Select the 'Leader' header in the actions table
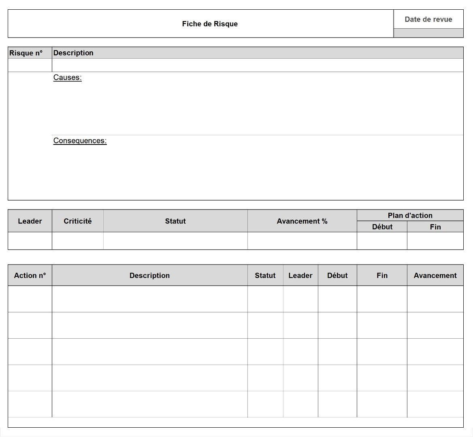Viewport: 473px width, 437px height. point(300,275)
